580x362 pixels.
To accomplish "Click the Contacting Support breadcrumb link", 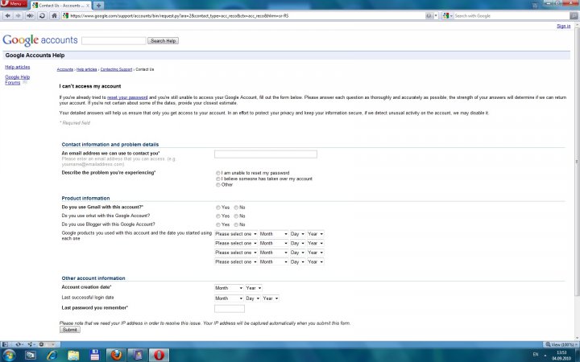I will point(116,69).
